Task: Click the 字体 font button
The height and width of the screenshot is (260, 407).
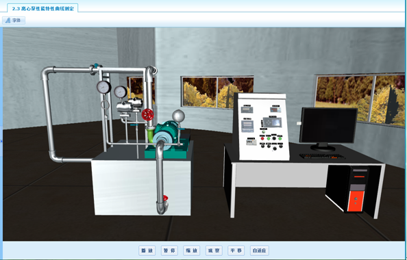Action: [x=14, y=21]
